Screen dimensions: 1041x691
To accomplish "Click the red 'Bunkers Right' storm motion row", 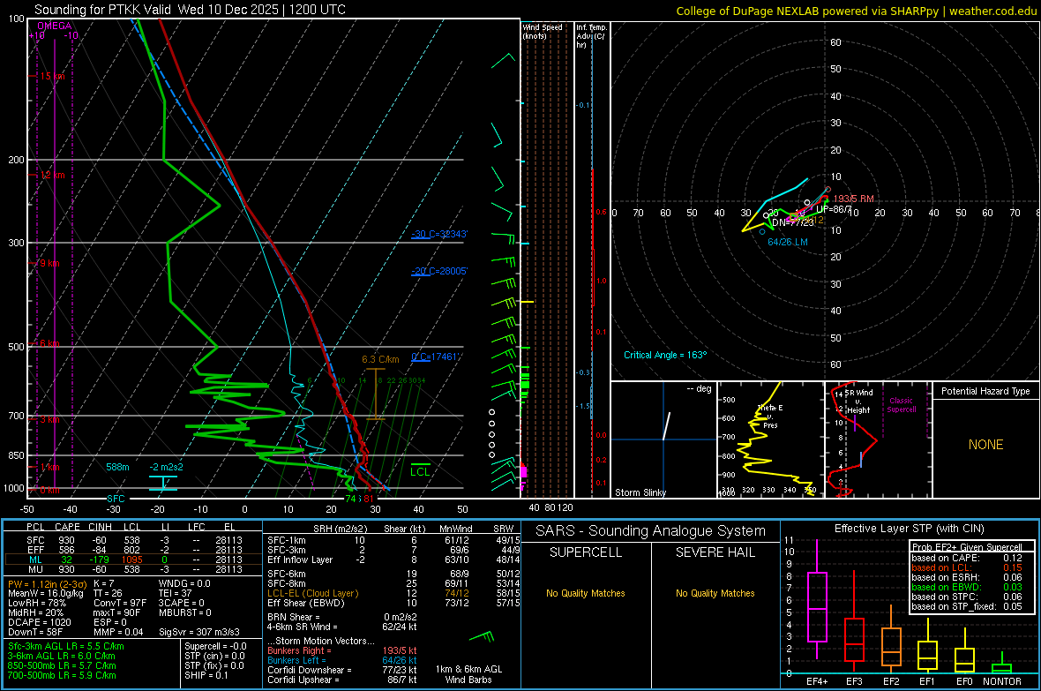I will click(342, 651).
